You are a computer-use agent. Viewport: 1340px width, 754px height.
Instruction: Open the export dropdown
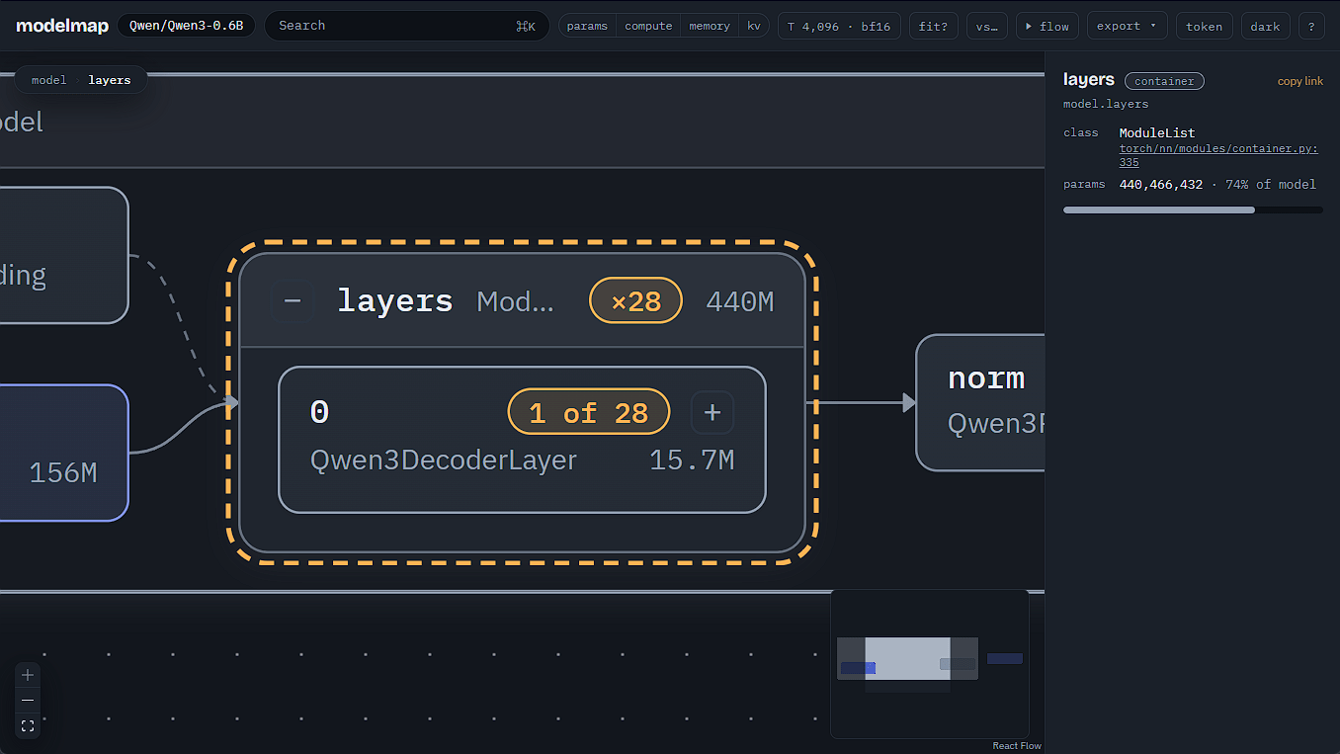pos(1127,26)
